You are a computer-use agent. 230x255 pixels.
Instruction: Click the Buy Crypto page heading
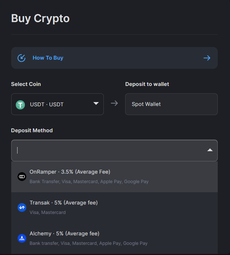tap(40, 19)
